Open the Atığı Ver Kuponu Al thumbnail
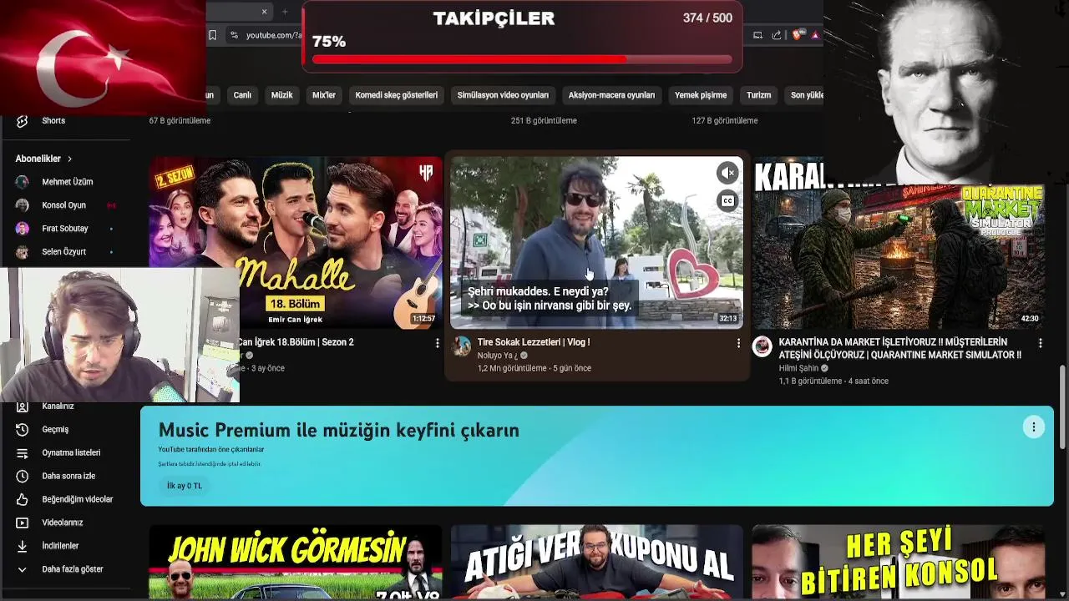 coord(596,563)
